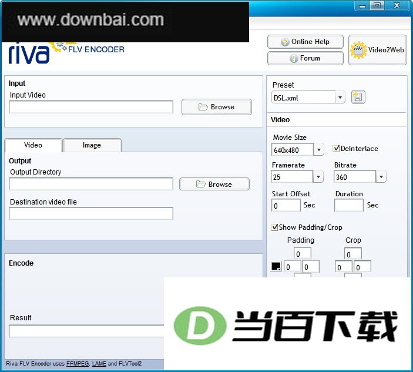Screen dimensions: 413x372
Task: Switch to the Image tab
Action: pyautogui.click(x=92, y=145)
